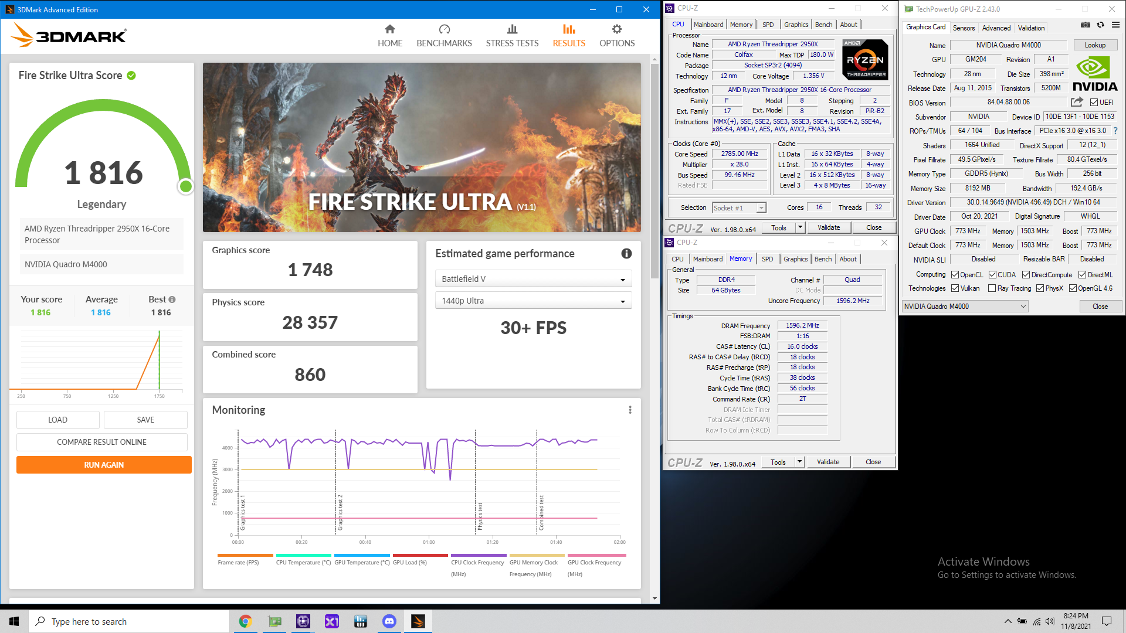
Task: Click COMPARE RESULT ONLINE button
Action: click(101, 443)
